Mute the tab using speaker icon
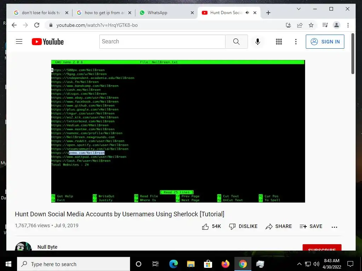 (x=247, y=13)
